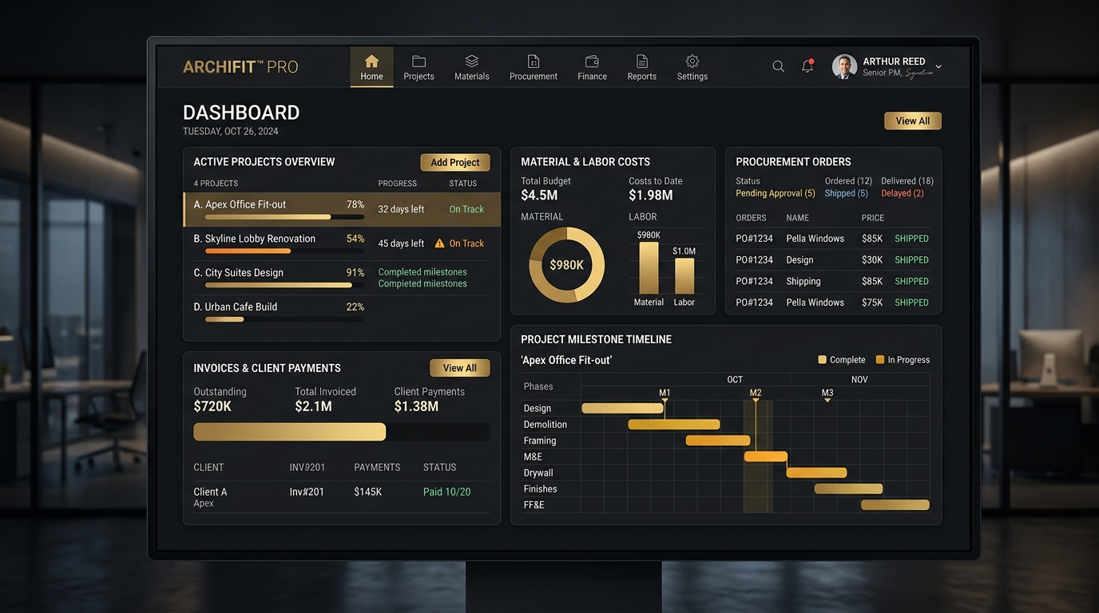Click the 'Delivered (18)' status filter
This screenshot has width=1099, height=613.
point(907,181)
